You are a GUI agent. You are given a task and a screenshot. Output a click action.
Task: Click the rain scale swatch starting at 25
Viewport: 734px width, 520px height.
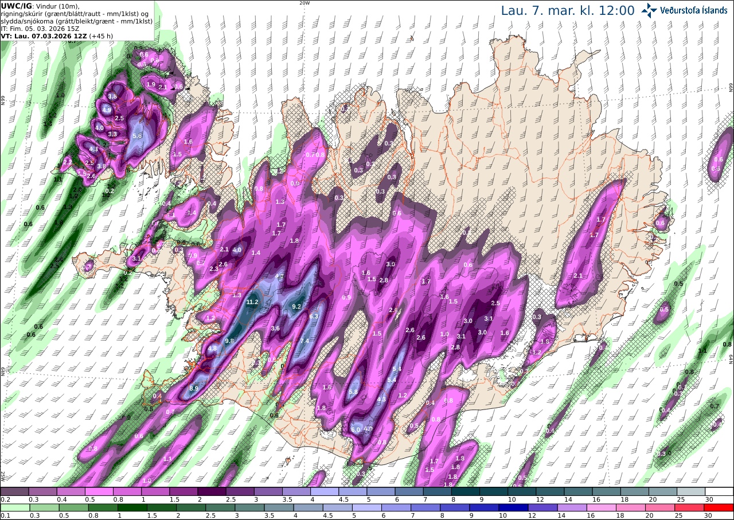[691, 507]
